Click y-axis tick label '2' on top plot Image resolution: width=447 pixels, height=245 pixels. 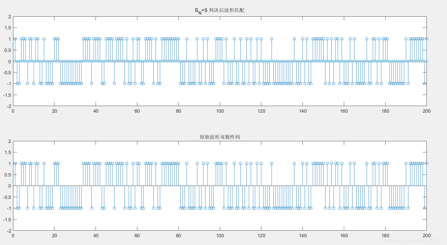[10, 17]
